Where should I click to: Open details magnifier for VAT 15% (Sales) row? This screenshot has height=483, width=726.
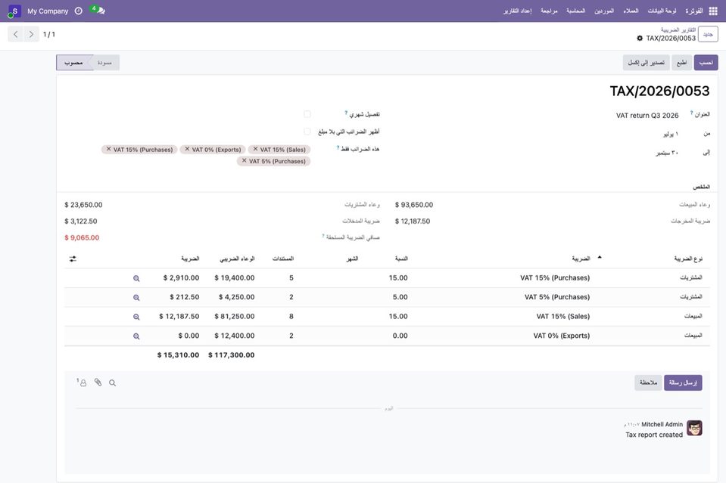(136, 317)
